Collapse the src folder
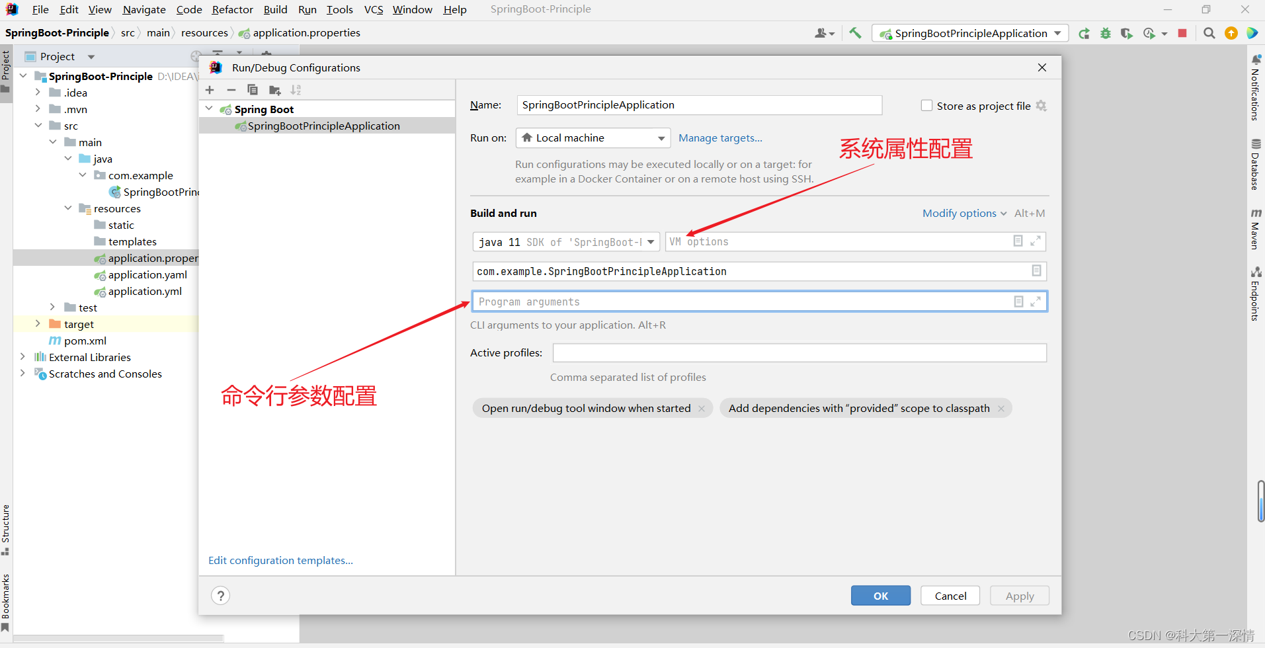The image size is (1265, 648). pyautogui.click(x=38, y=125)
